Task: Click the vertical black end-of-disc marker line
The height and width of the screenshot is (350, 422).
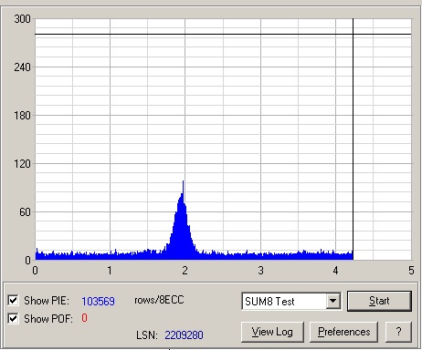Action: (353, 139)
